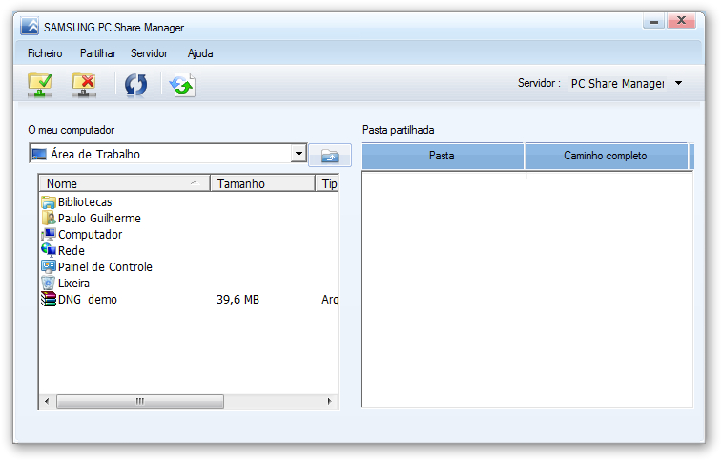Screen dimensions: 722x462
Task: Close the SAMSUNG PC Share Manager window
Action: coord(682,21)
